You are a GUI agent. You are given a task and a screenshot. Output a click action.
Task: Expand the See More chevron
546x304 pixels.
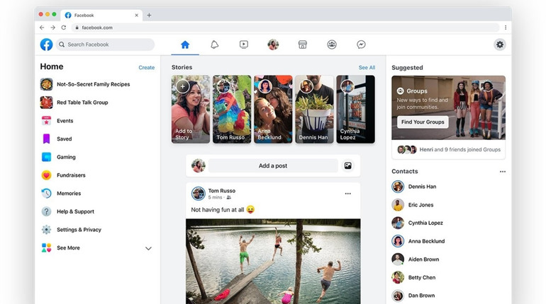(148, 249)
